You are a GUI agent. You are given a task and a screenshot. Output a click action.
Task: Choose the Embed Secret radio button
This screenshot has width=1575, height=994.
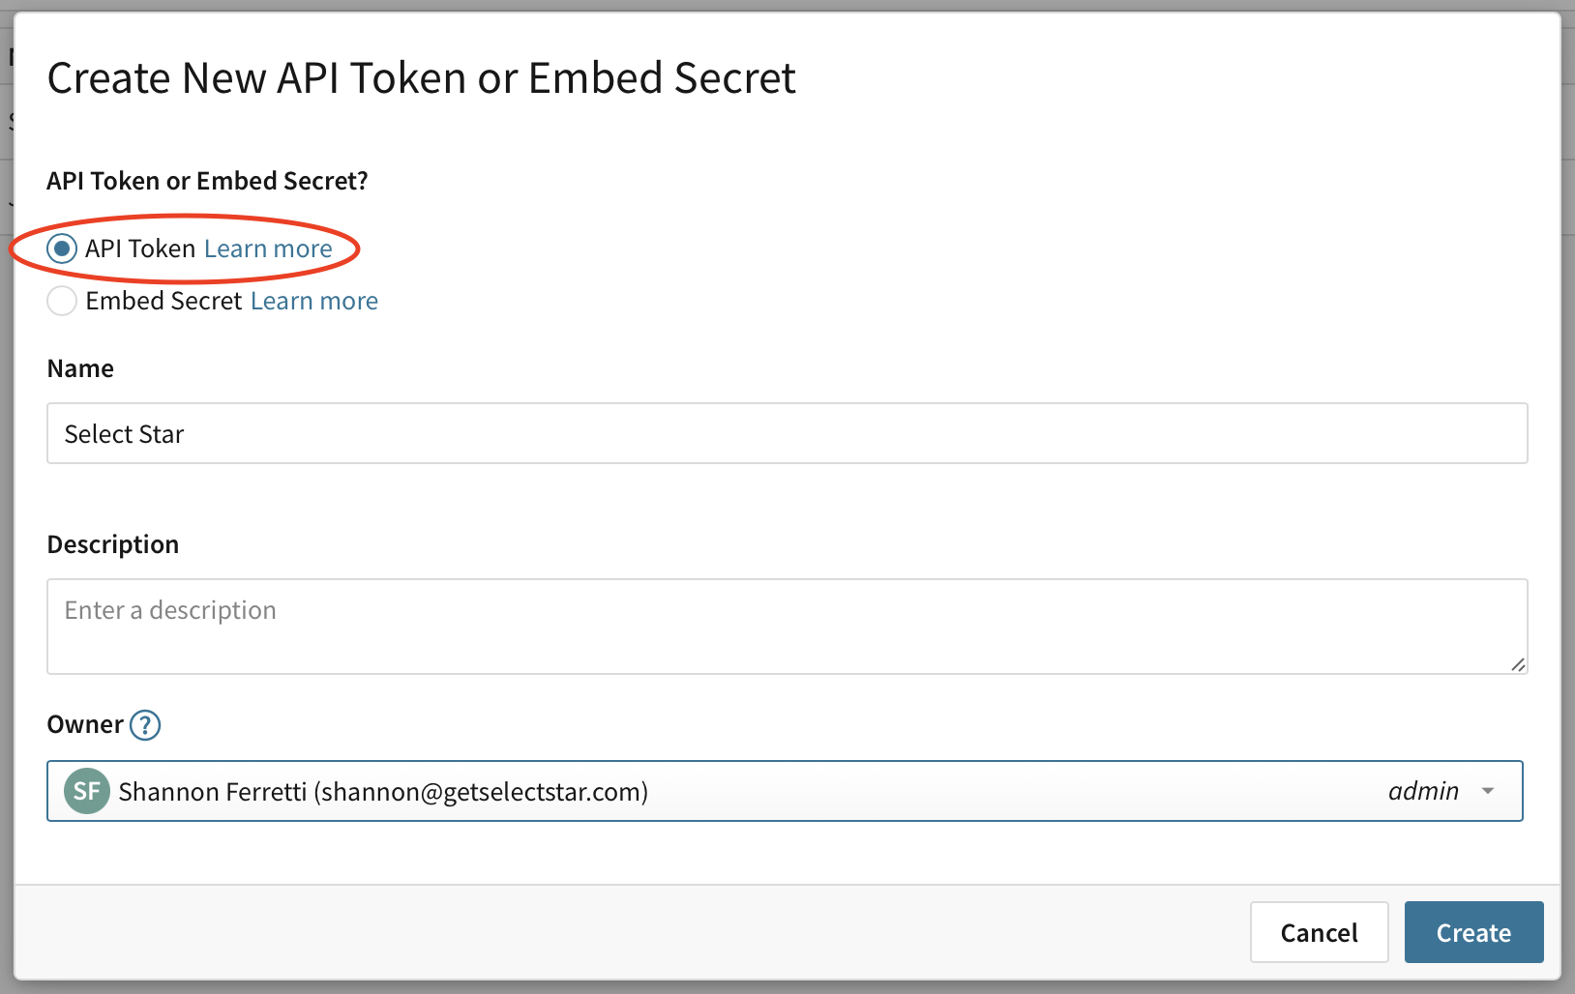click(x=62, y=301)
